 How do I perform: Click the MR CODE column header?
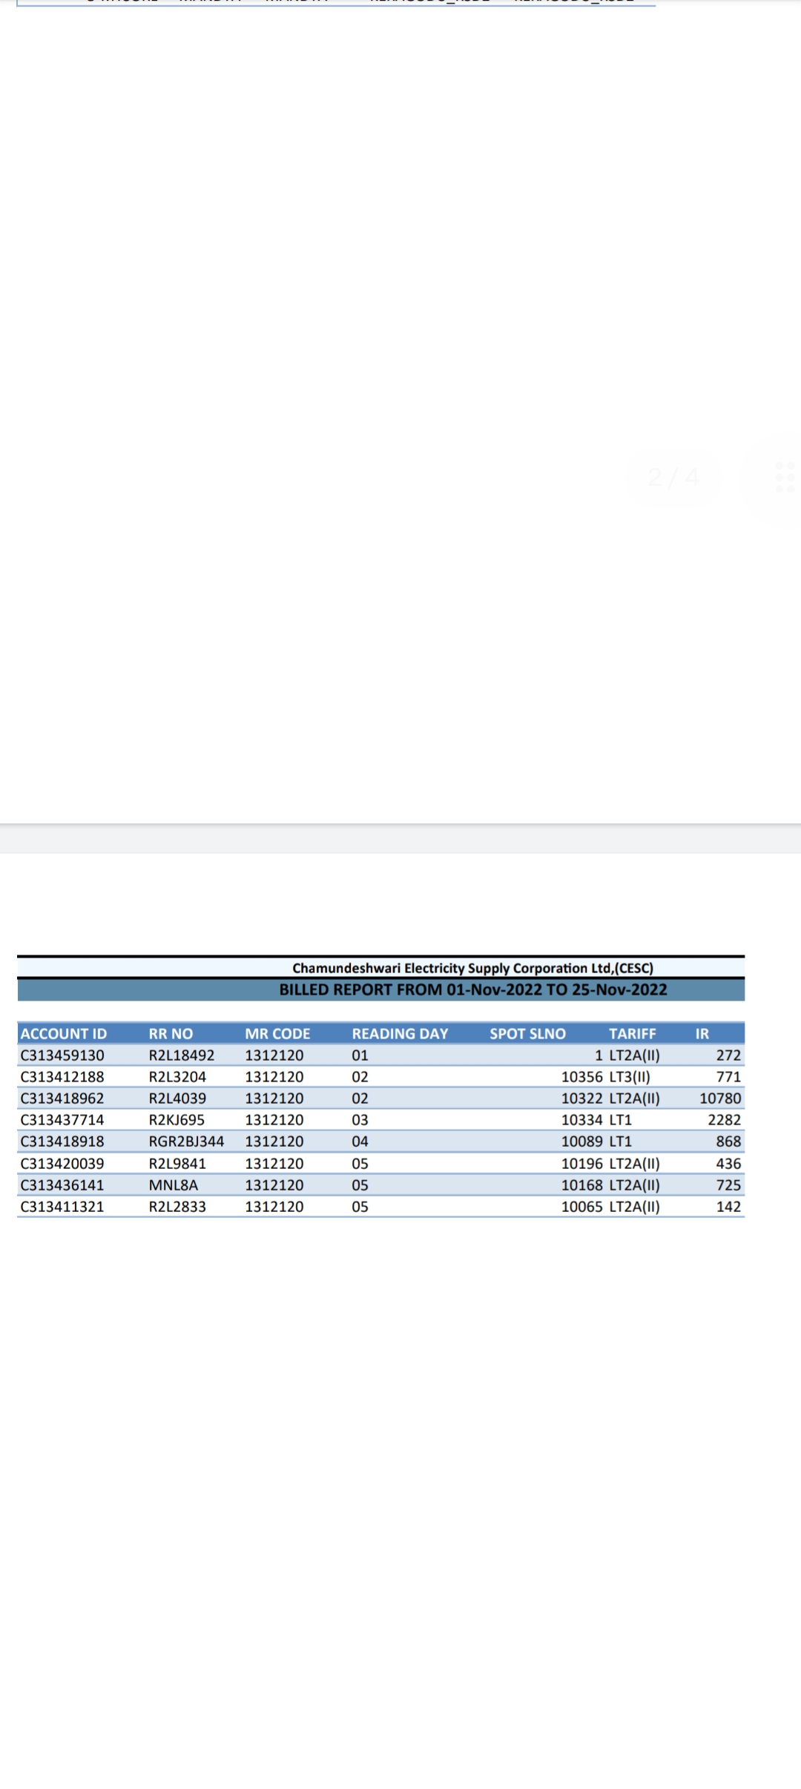[277, 1033]
